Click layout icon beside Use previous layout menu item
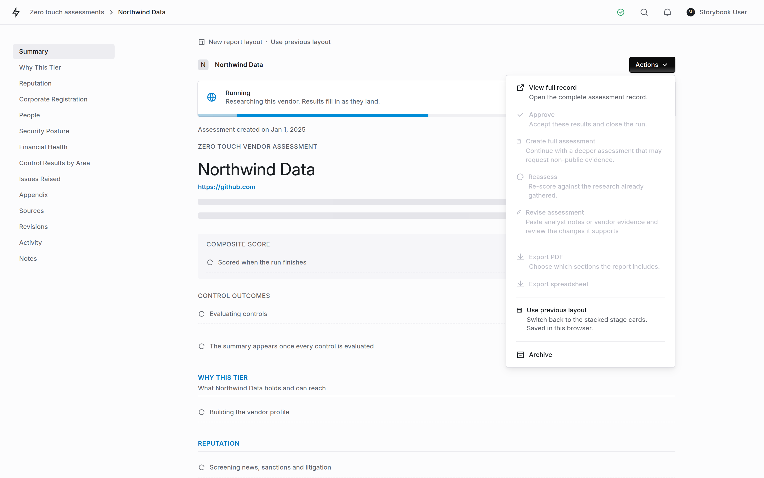 pyautogui.click(x=519, y=310)
